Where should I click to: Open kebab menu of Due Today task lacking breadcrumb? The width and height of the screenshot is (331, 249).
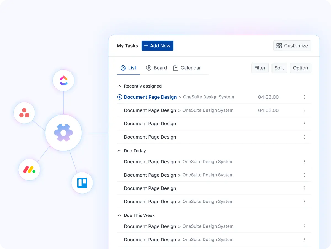click(304, 188)
